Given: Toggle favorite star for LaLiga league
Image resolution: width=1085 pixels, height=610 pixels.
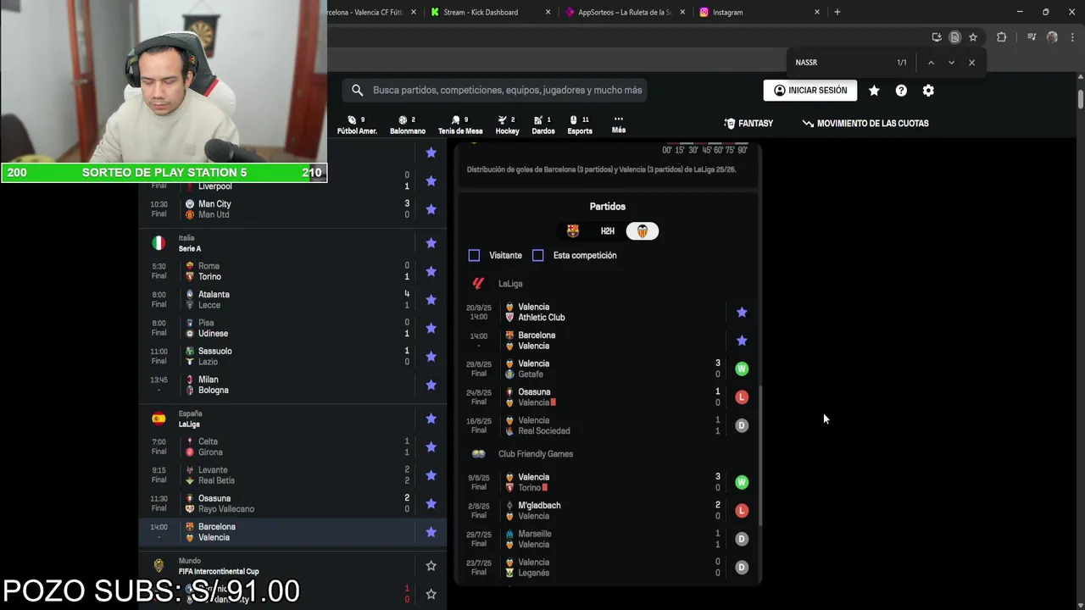Looking at the screenshot, I should [431, 419].
